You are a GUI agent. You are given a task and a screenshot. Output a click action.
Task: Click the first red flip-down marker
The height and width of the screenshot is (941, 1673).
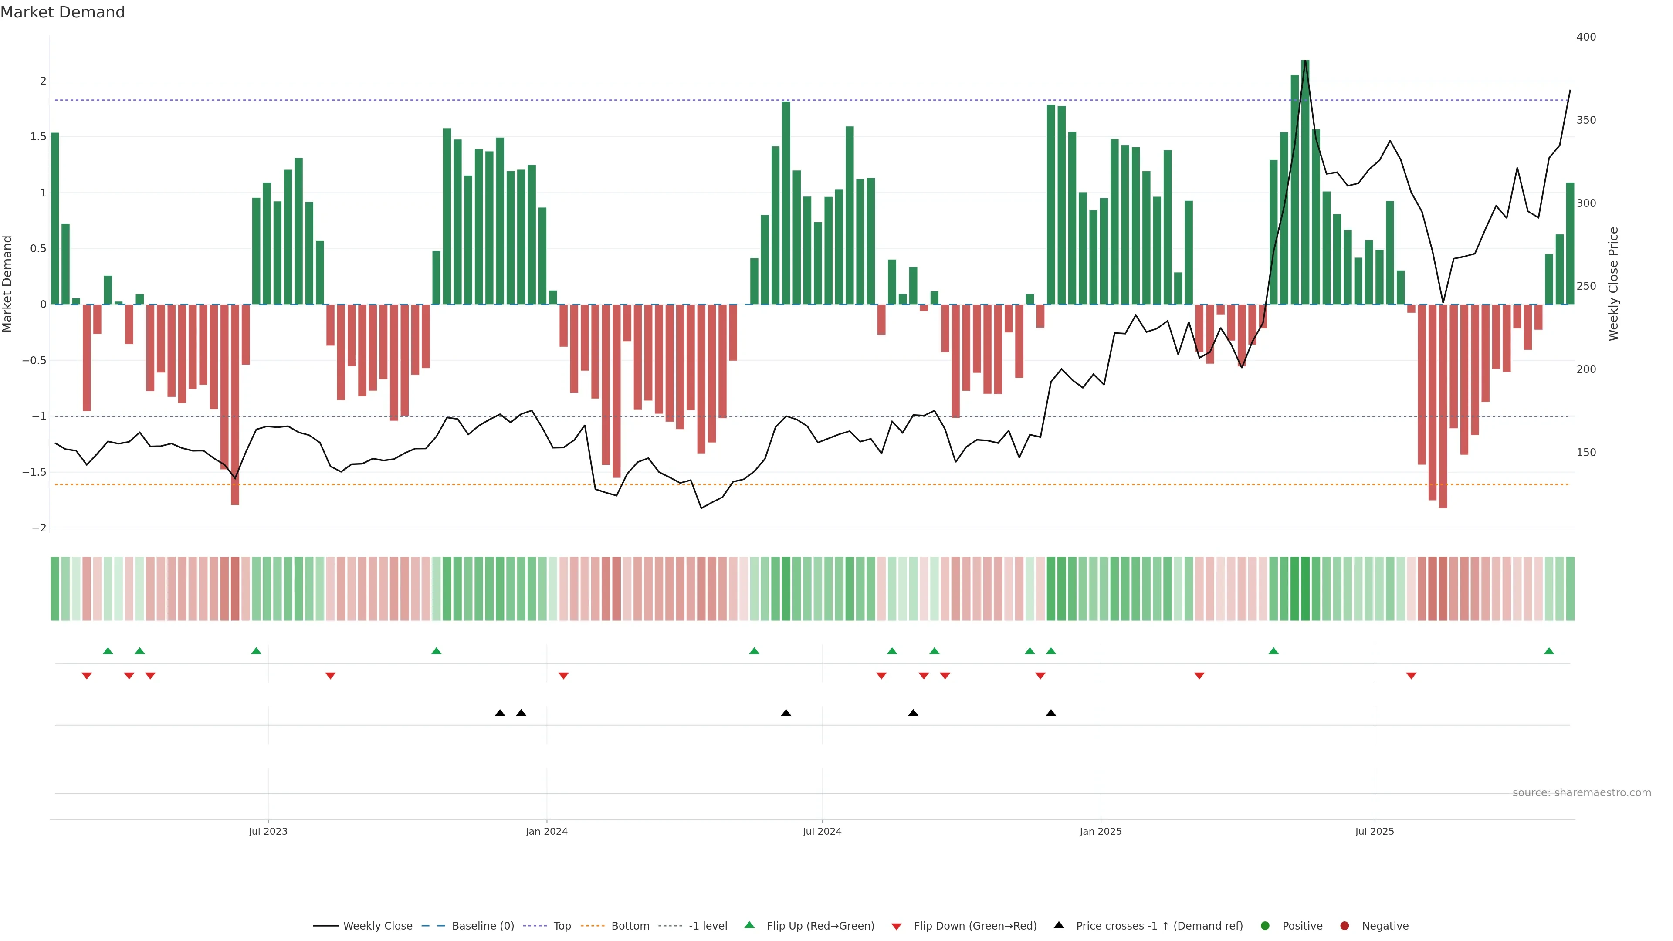click(x=86, y=676)
